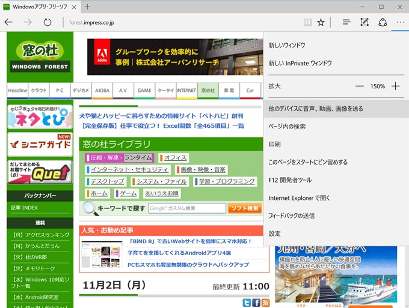
Task: Decrease zoom with minus button
Action: pos(360,86)
